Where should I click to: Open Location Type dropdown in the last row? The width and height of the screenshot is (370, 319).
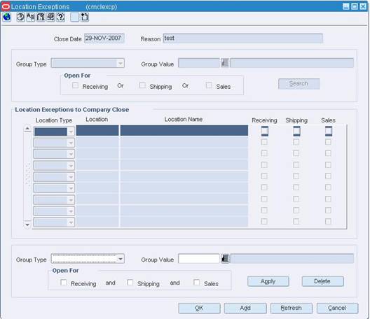click(x=71, y=222)
